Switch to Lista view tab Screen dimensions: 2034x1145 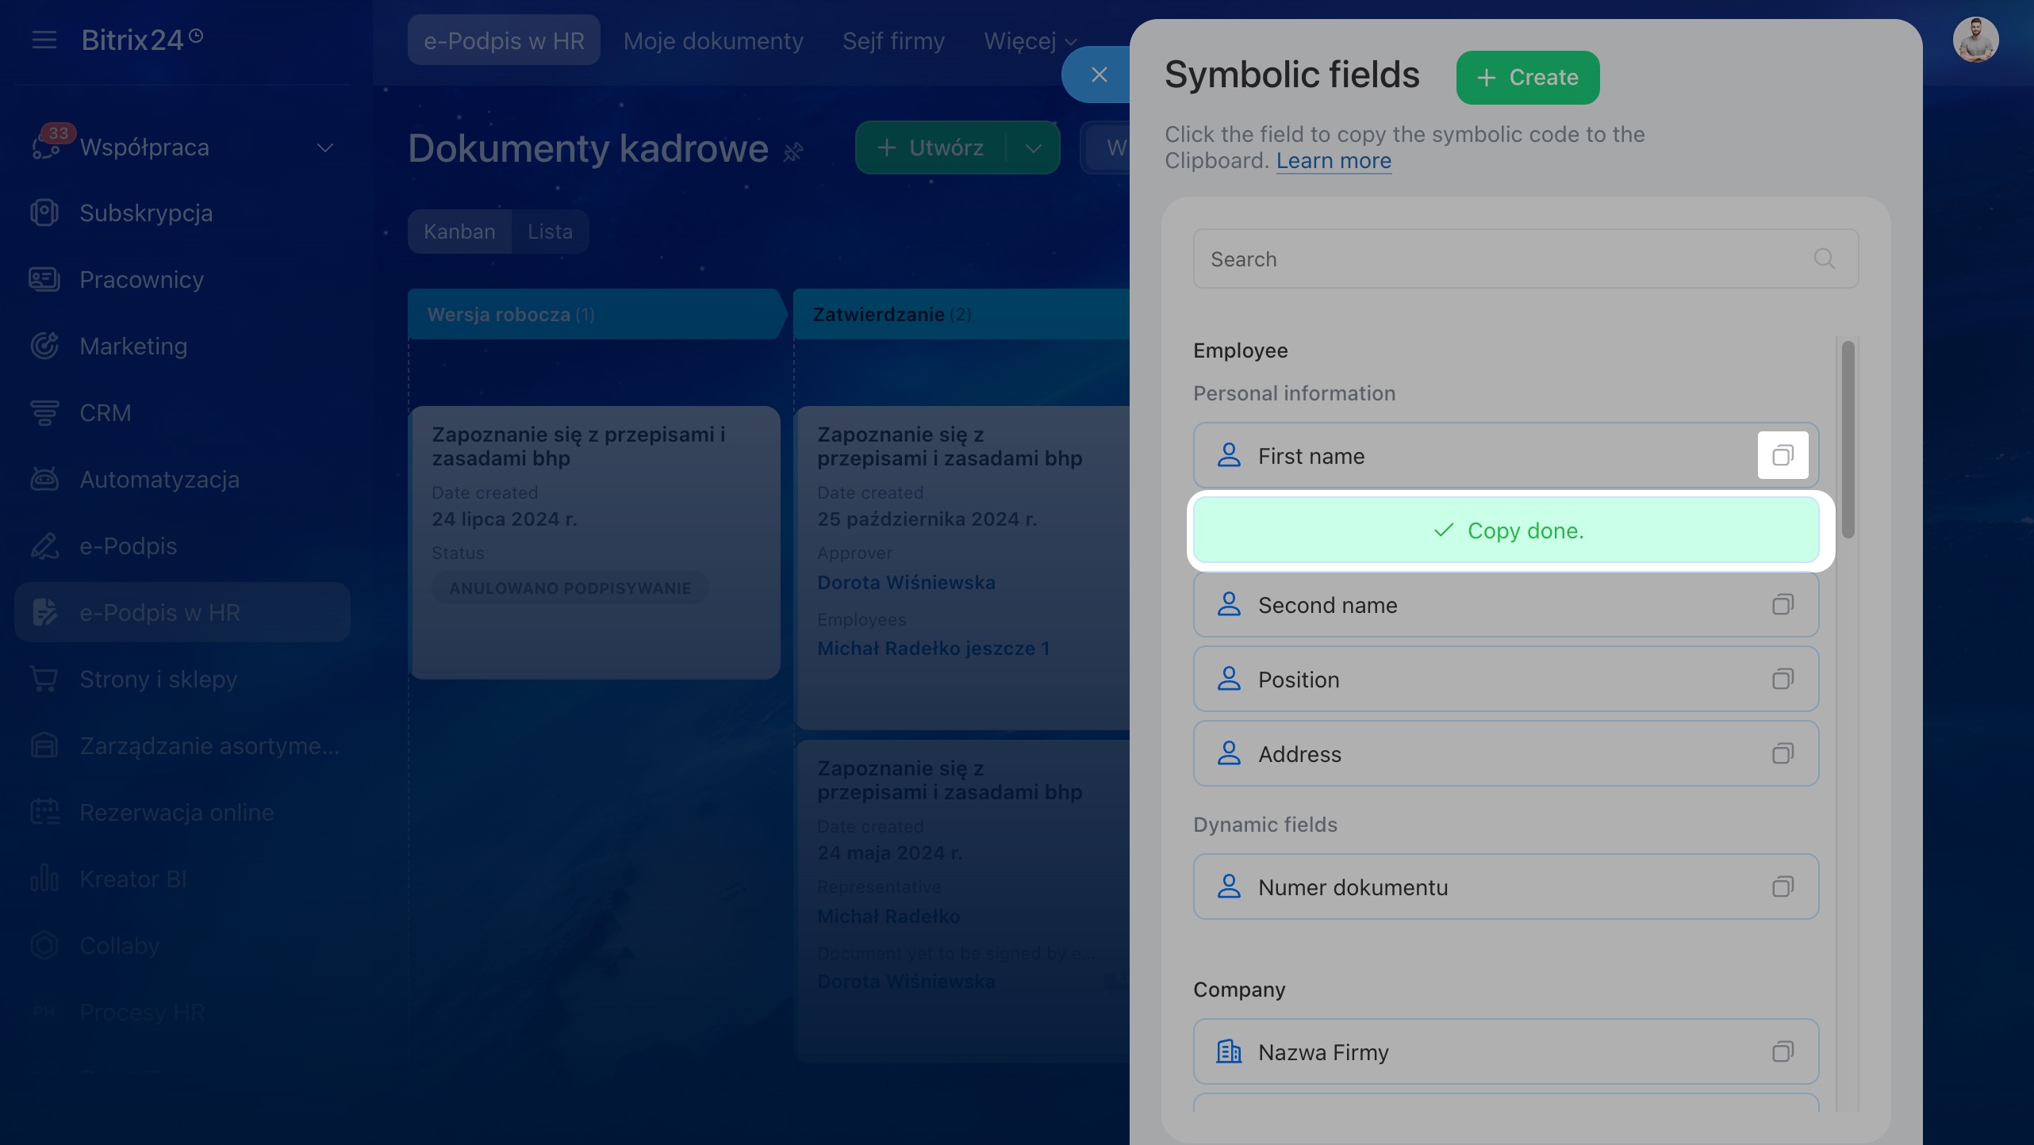(x=550, y=232)
